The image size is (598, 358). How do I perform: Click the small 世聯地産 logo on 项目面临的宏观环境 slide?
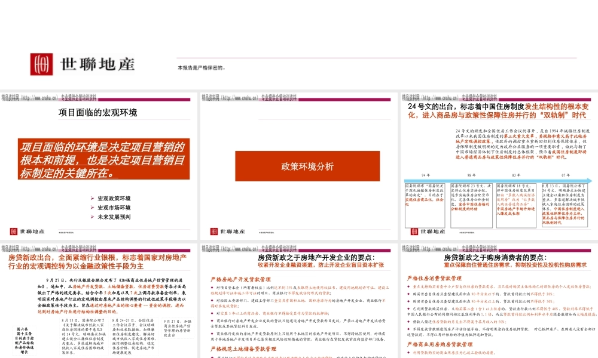(x=27, y=232)
